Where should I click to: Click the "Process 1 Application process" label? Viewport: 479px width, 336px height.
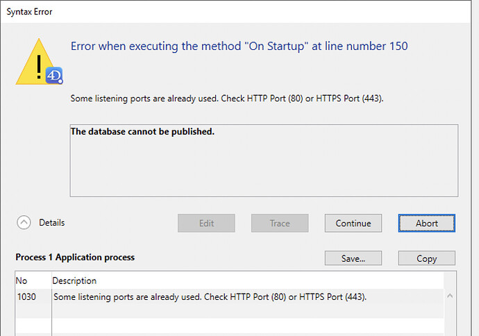pos(75,257)
